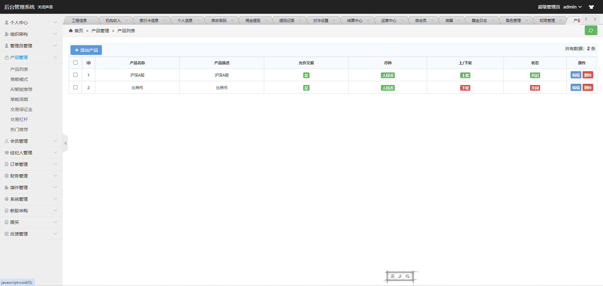
Task: Click the home icon in breadcrumb
Action: coord(71,31)
